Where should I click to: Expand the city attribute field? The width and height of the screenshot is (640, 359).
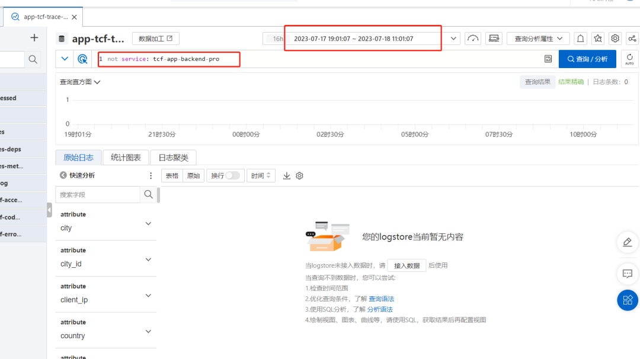[x=148, y=223]
